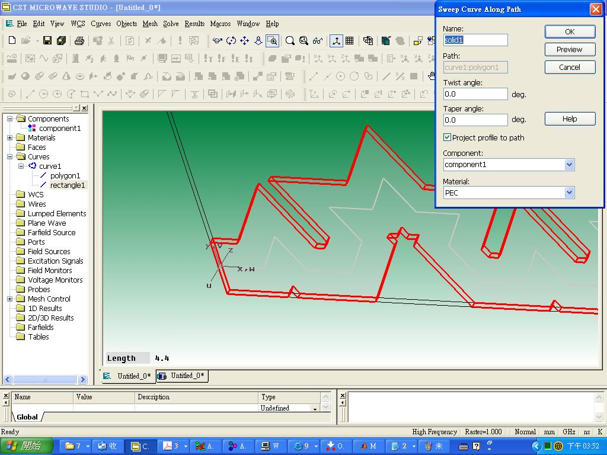607x455 pixels.
Task: Click the tree panel scroll right arrow
Action: [x=82, y=380]
